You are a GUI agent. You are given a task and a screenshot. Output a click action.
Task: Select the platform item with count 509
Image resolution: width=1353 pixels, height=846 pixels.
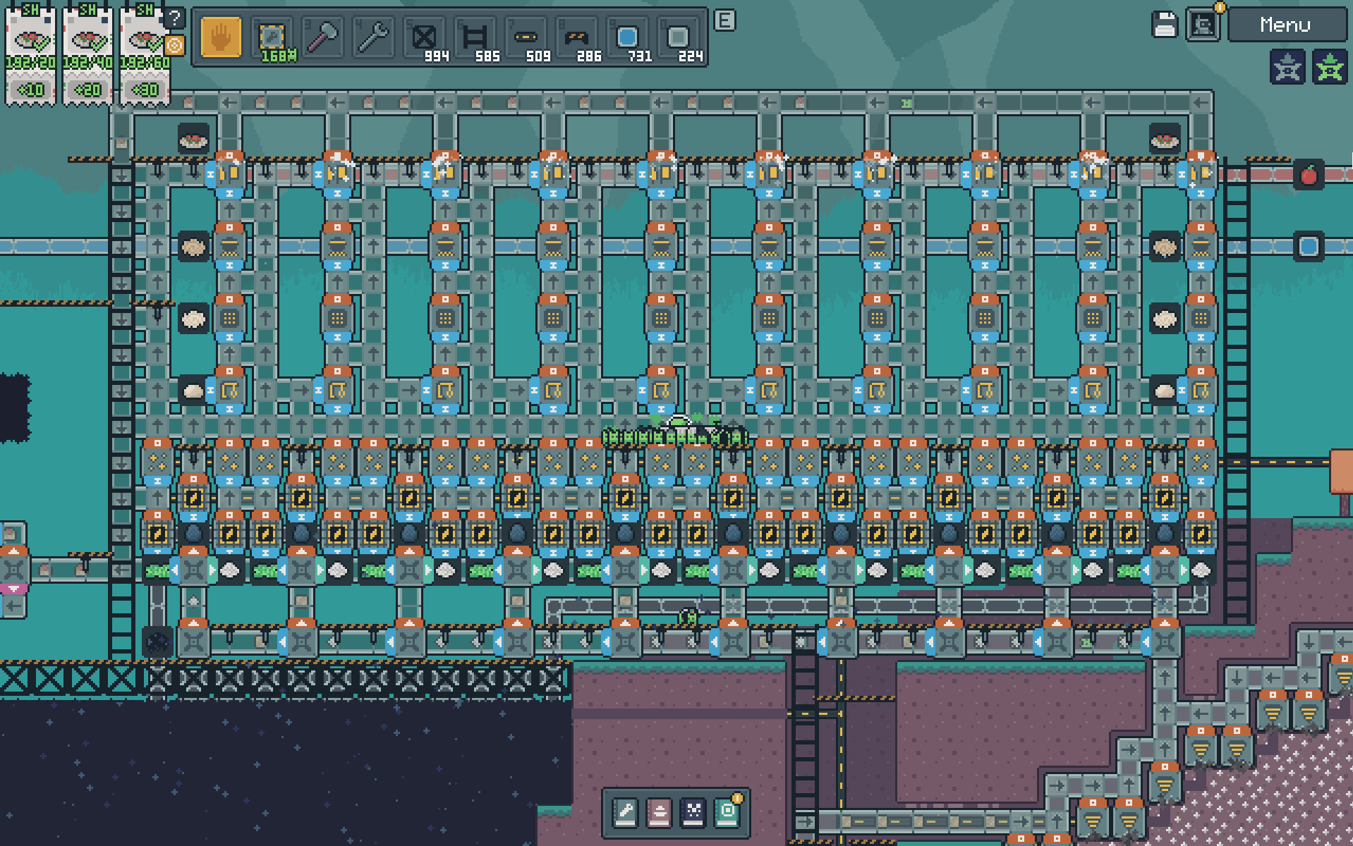coord(526,37)
